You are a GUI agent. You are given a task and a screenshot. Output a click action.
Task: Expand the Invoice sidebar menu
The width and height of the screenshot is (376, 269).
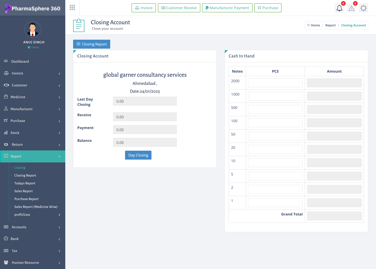click(33, 73)
